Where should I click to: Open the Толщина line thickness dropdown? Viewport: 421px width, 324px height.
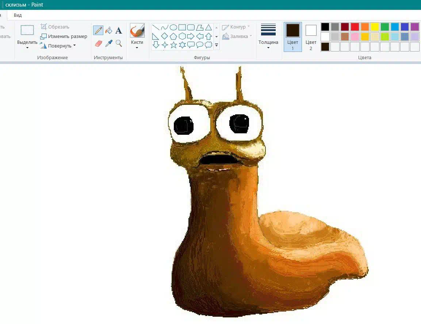tap(268, 45)
